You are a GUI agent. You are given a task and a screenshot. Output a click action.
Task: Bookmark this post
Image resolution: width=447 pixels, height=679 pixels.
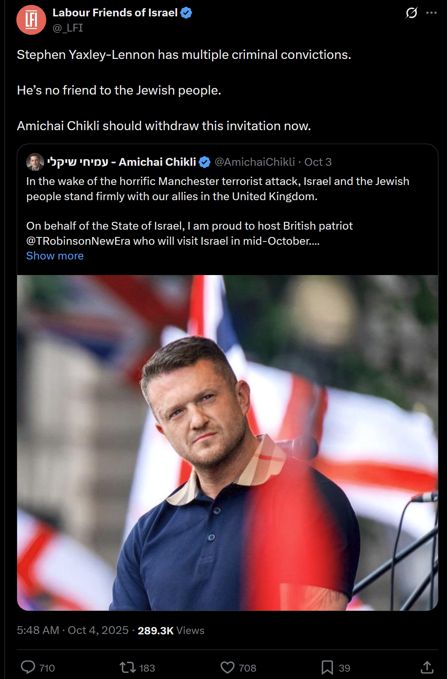tap(327, 668)
